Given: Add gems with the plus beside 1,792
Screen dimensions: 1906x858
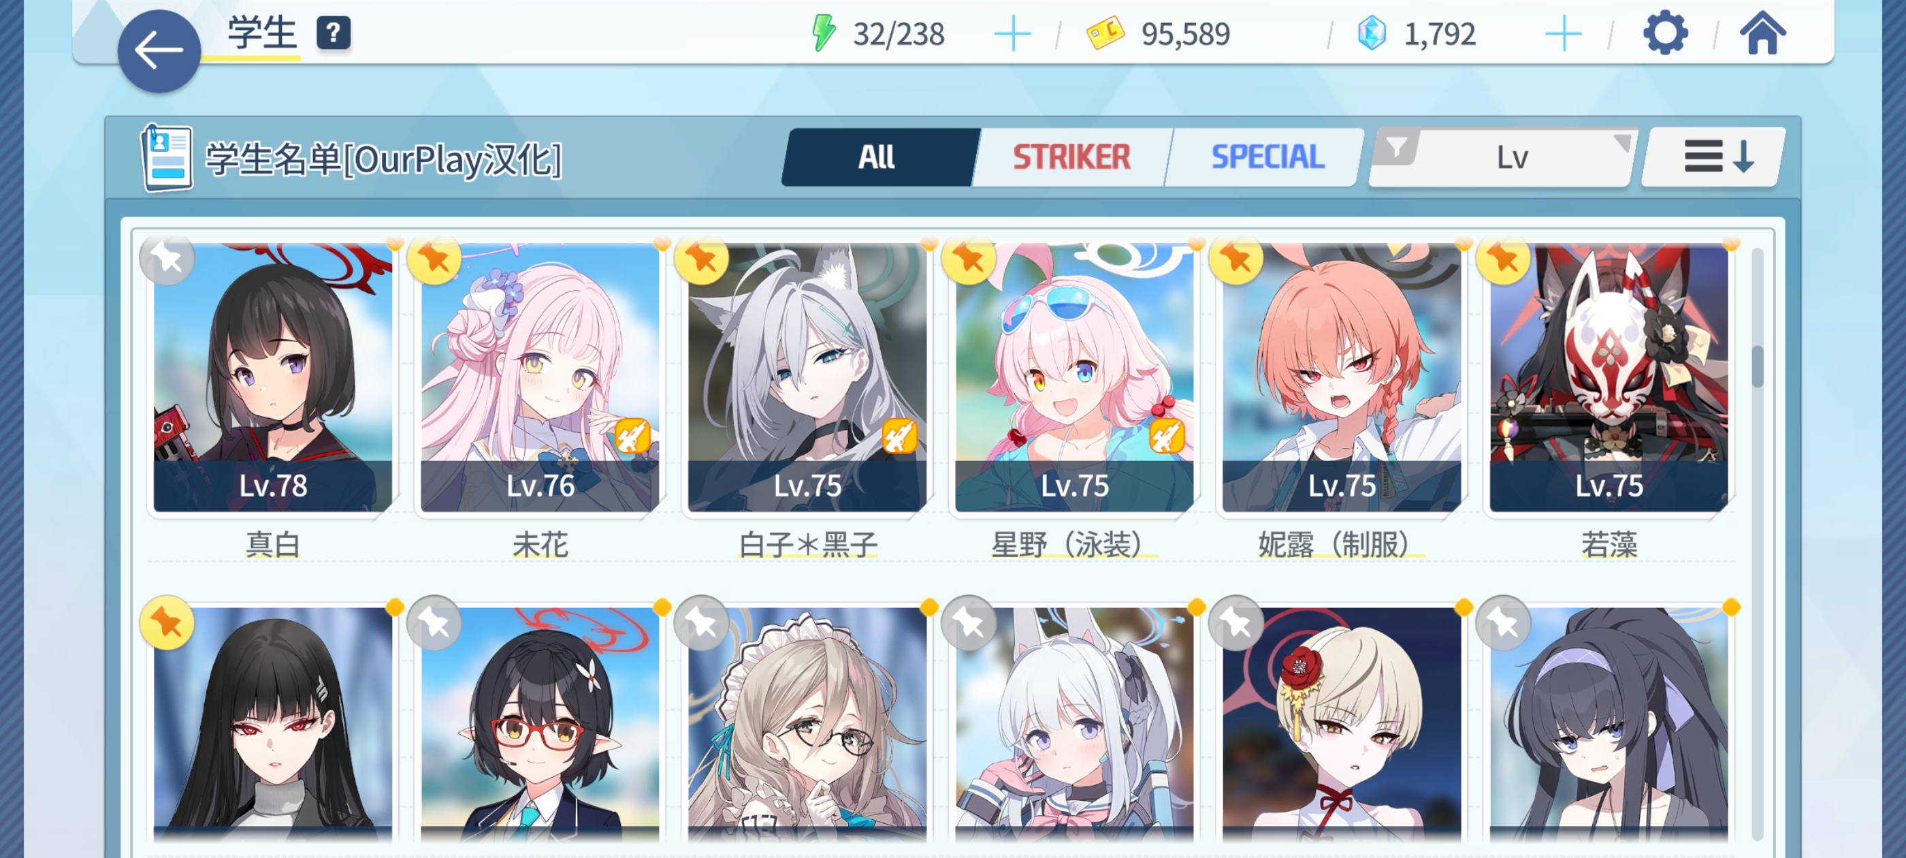Looking at the screenshot, I should click(x=1564, y=34).
